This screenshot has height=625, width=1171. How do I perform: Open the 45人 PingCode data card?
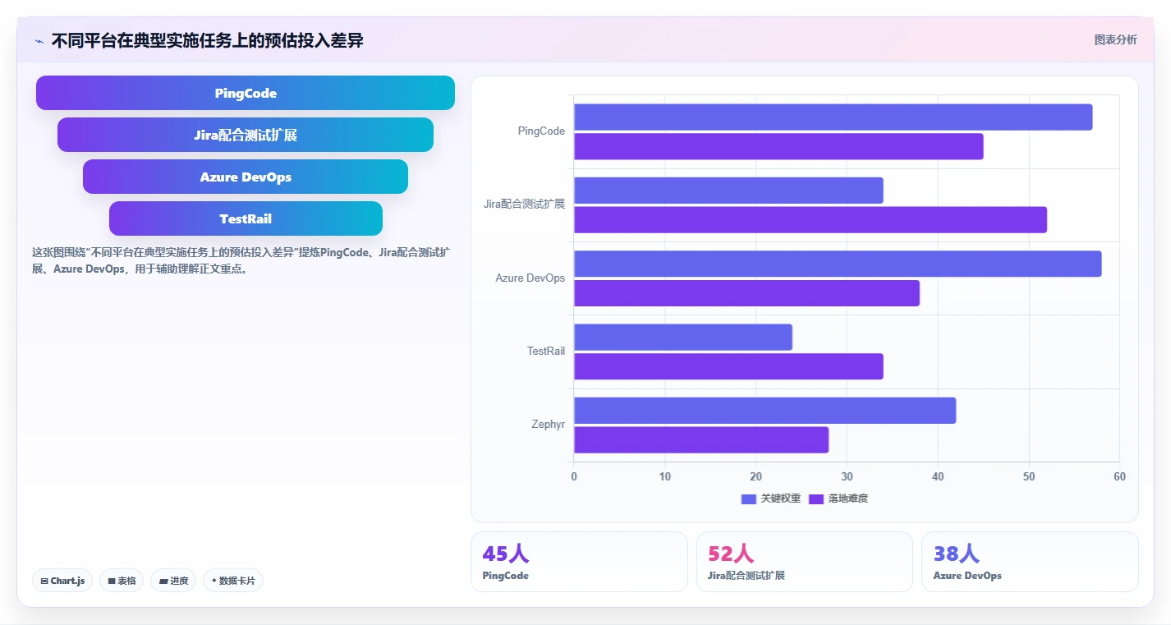click(x=579, y=562)
